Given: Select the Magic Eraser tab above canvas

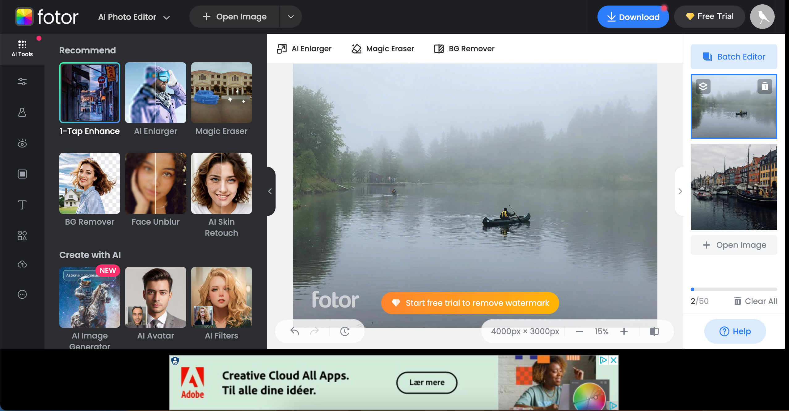Looking at the screenshot, I should [383, 49].
